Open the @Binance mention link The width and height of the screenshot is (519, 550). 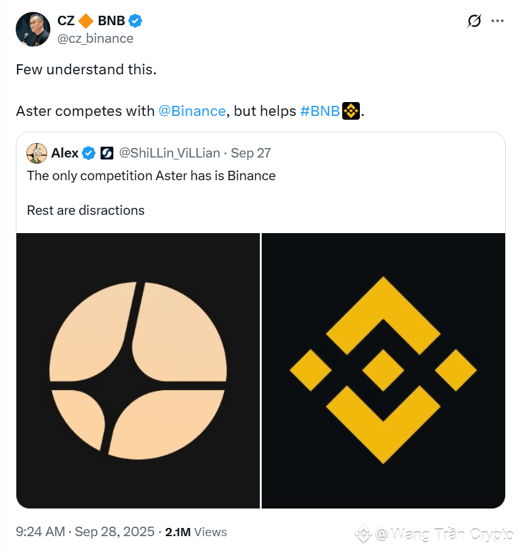tap(192, 112)
